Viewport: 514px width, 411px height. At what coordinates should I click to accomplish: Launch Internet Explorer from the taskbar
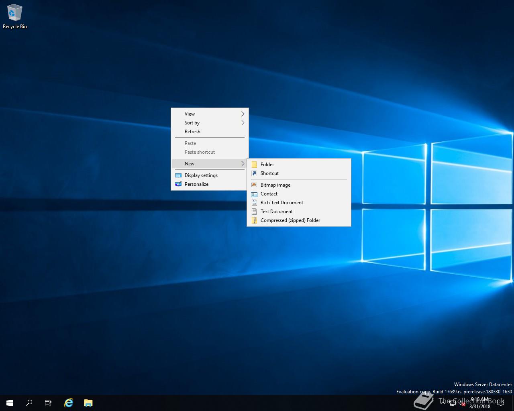point(69,403)
